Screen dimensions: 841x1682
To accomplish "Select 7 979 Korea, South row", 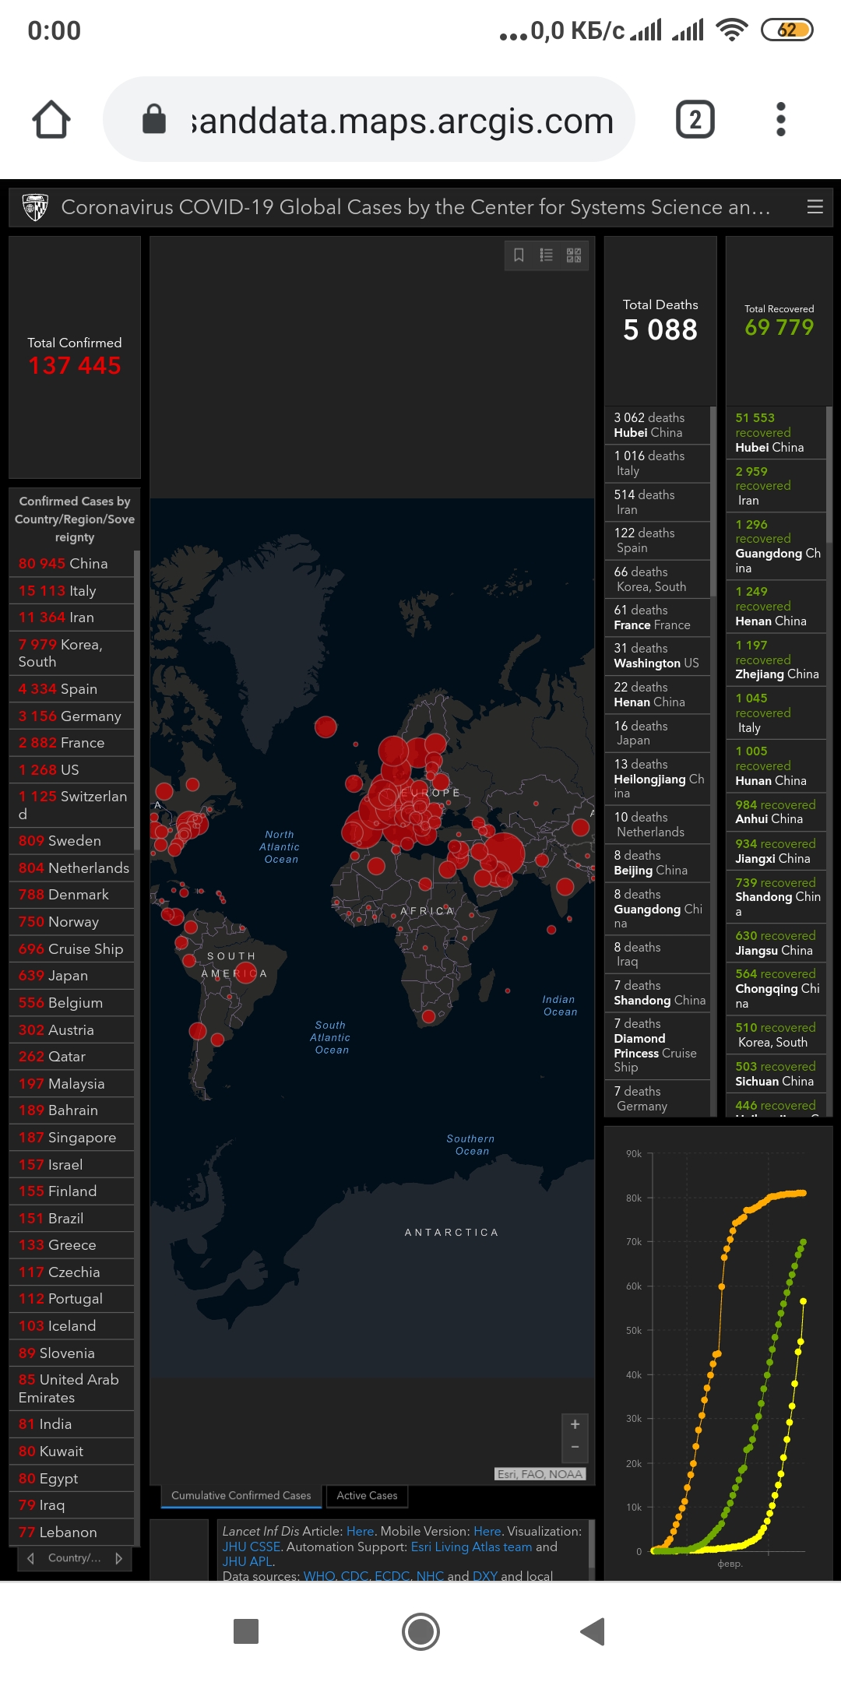I will pyautogui.click(x=72, y=653).
